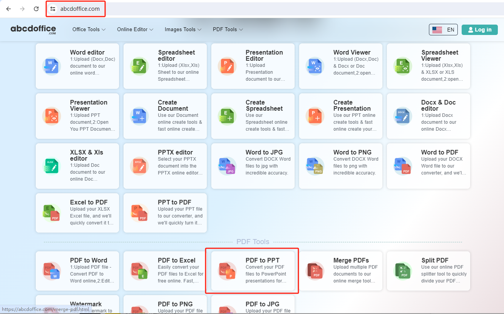Open the PDF to Word title link
The height and width of the screenshot is (314, 504).
pyautogui.click(x=89, y=260)
